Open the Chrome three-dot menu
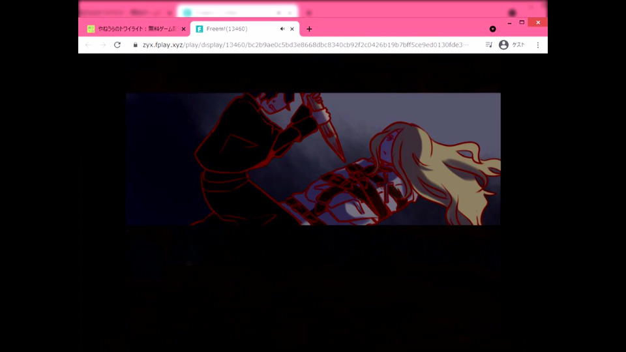 538,45
